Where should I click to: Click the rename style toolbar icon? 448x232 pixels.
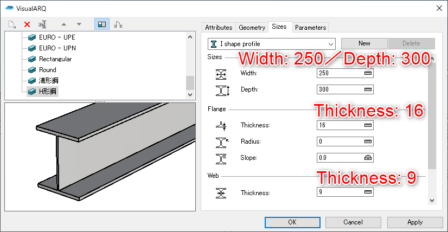[42, 24]
